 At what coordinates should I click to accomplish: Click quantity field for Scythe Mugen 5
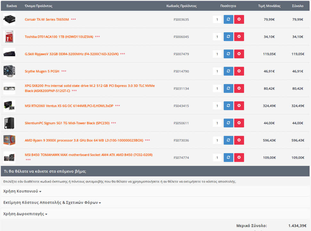[217, 71]
